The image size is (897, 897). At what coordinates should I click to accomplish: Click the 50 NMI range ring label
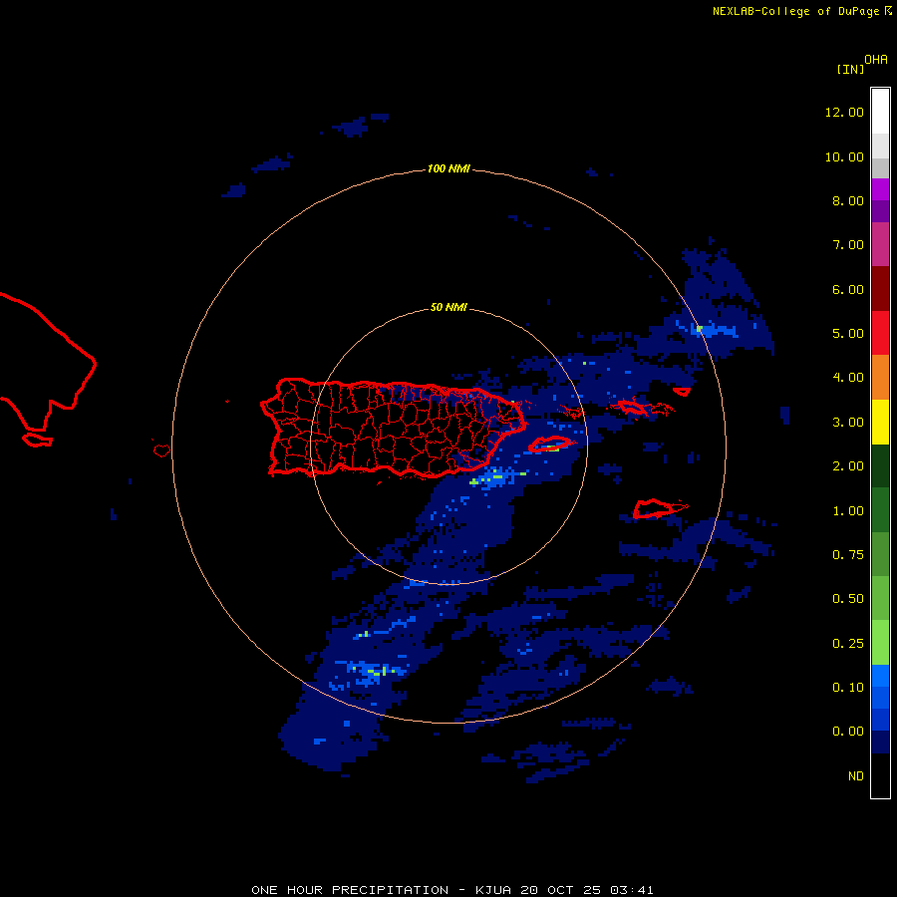pos(448,307)
